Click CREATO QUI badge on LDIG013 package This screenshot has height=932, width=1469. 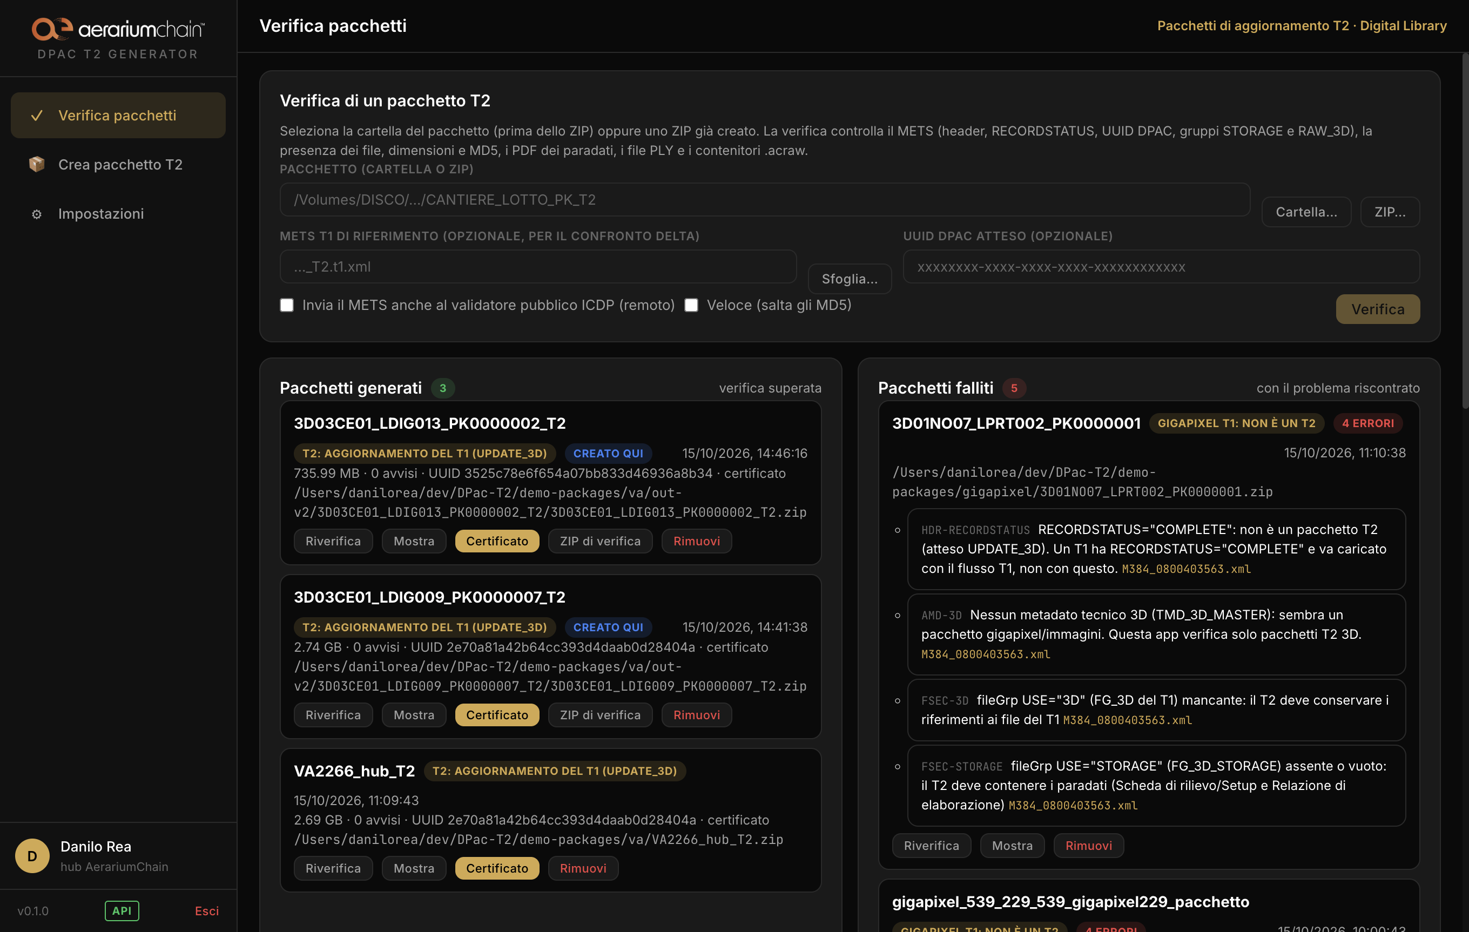(x=608, y=453)
